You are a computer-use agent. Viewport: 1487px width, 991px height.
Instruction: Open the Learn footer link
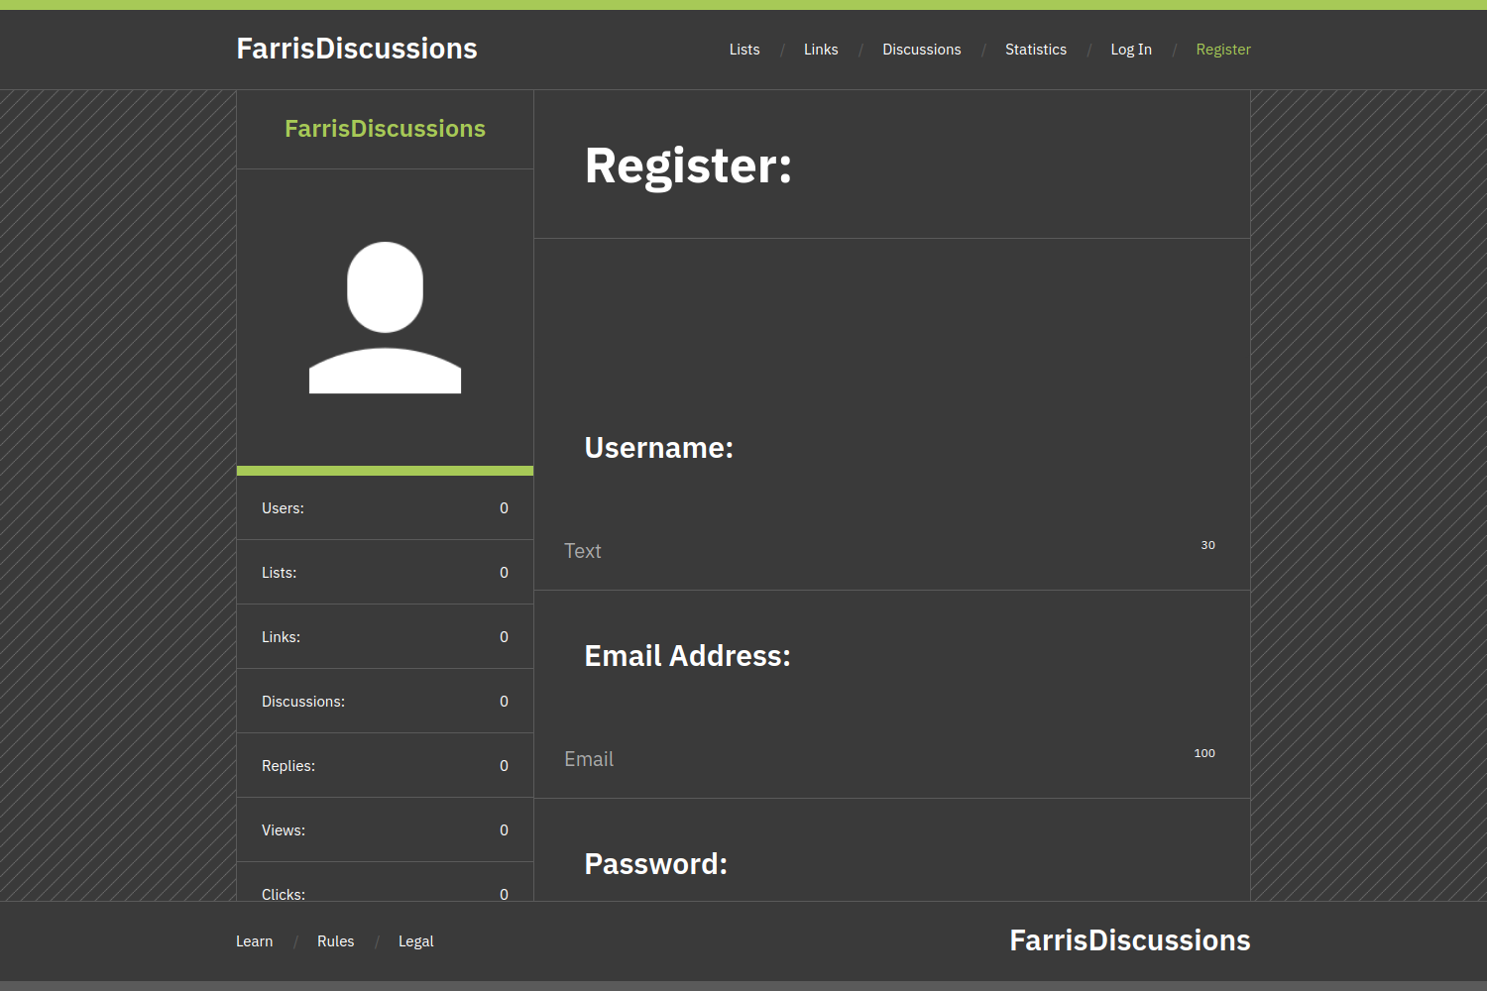(254, 941)
